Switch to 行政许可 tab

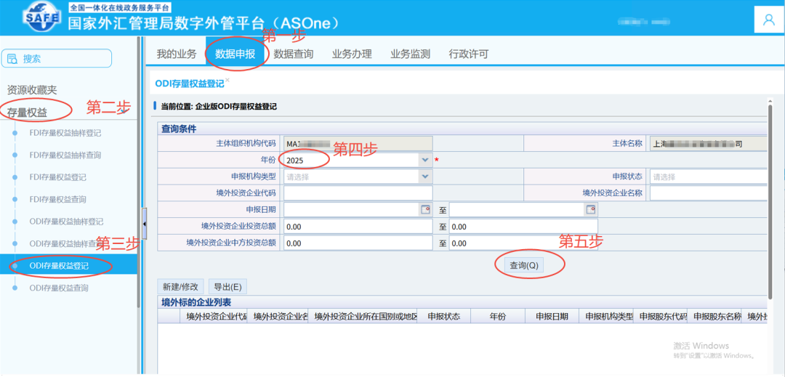tap(469, 54)
